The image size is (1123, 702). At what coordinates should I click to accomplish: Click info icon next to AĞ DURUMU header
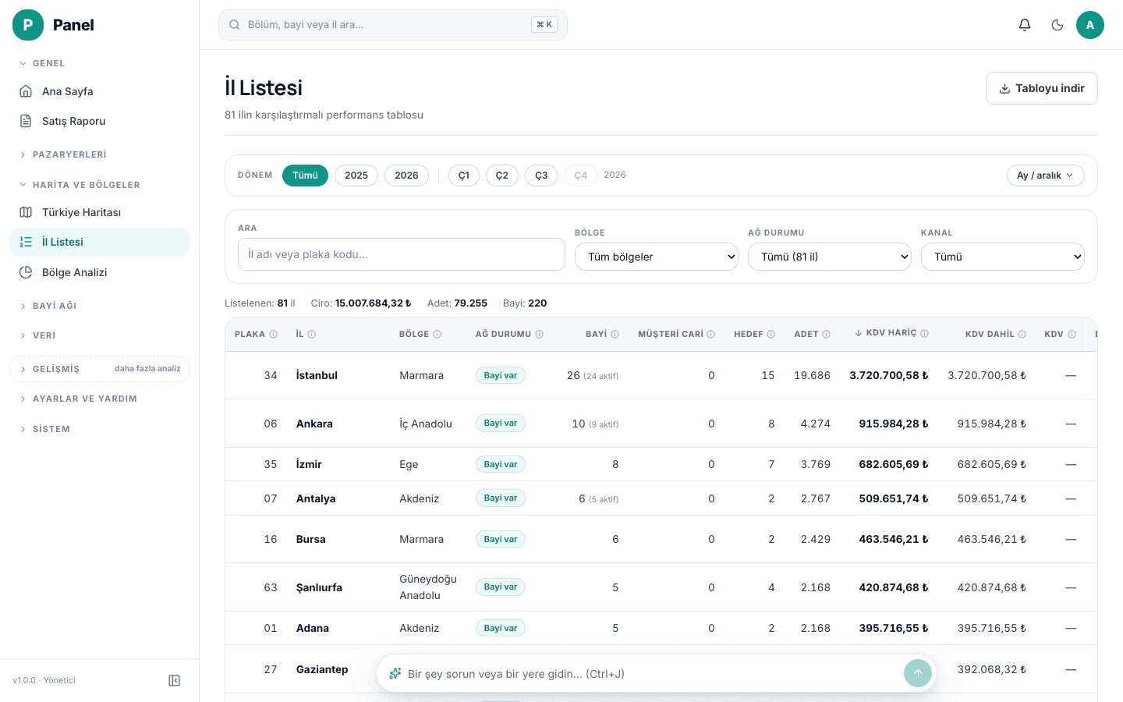(x=539, y=334)
